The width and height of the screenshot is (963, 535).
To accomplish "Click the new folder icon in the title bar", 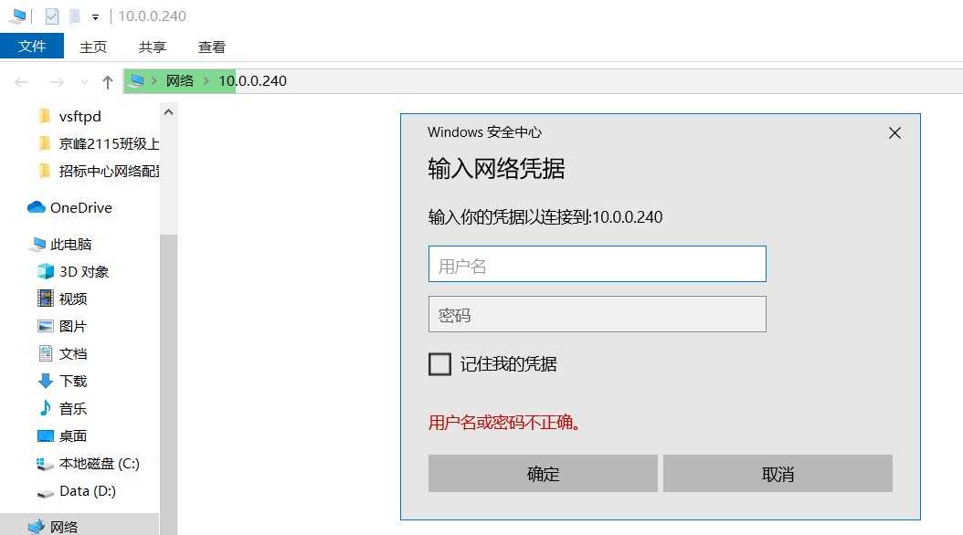I will tap(74, 16).
